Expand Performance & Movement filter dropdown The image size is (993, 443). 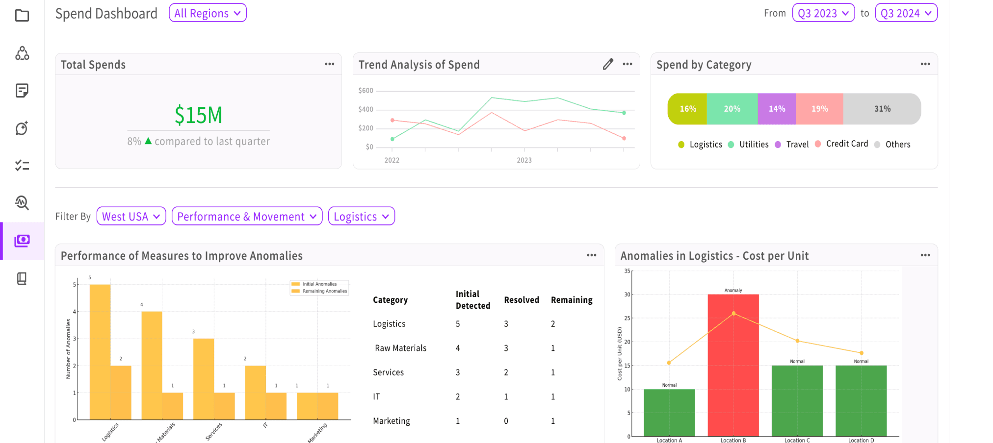point(247,216)
